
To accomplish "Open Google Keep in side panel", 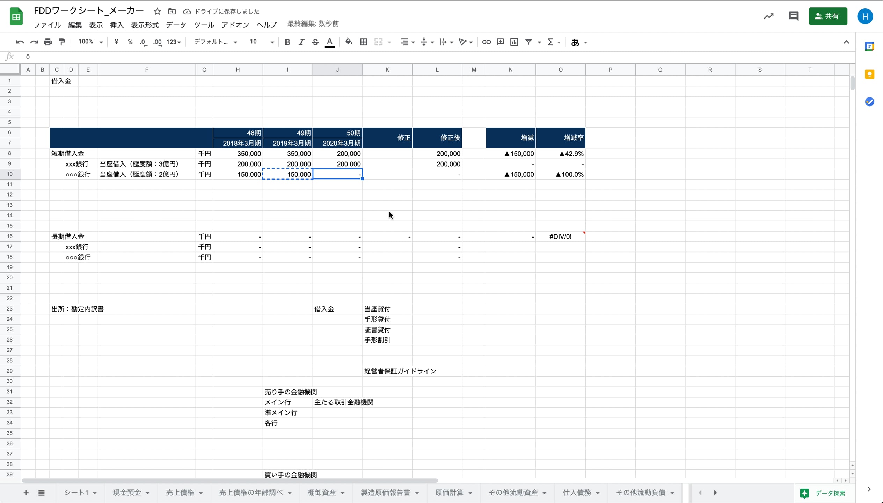I will (869, 74).
